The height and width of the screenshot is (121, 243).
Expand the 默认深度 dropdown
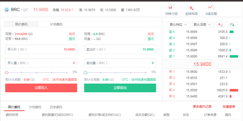[202, 24]
